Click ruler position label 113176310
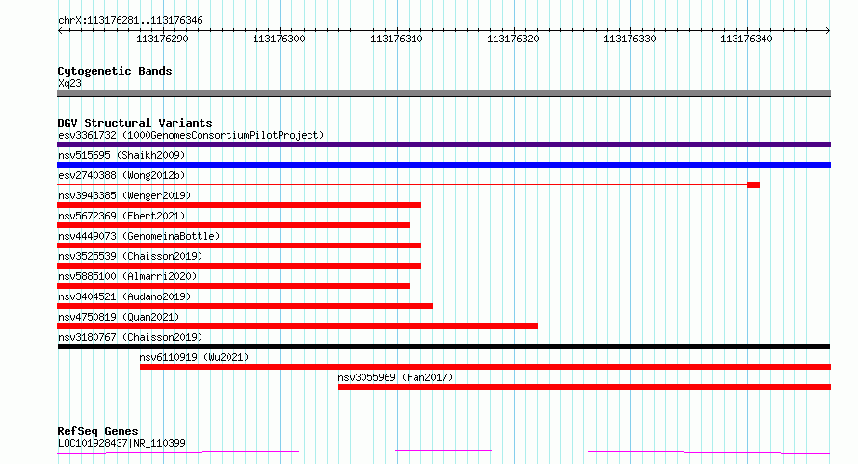This screenshot has height=464, width=858. (396, 39)
